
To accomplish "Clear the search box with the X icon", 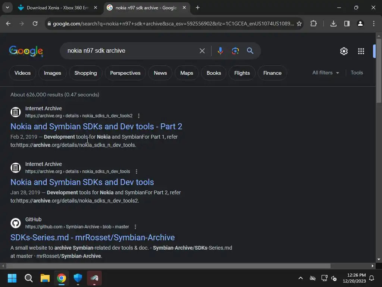I will tap(202, 51).
